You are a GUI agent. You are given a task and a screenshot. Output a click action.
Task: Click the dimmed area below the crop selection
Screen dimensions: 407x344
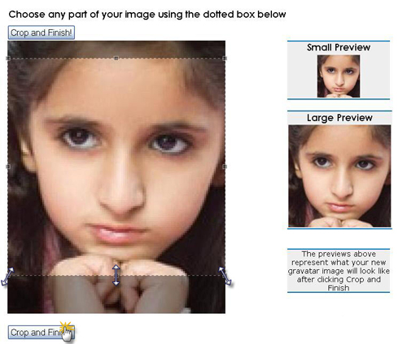(116, 294)
